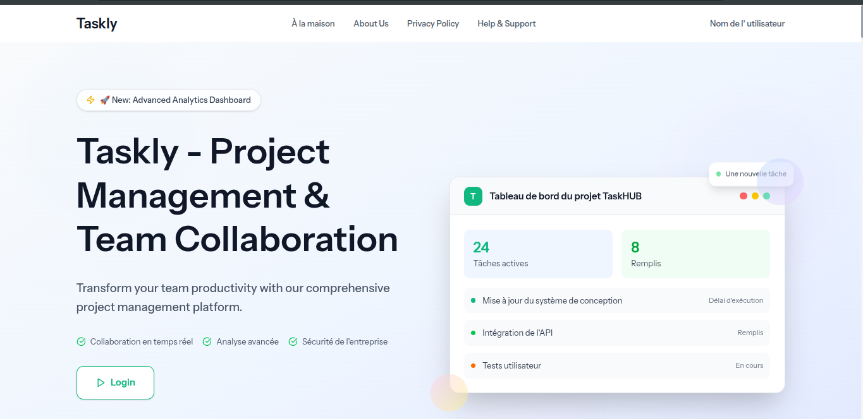The image size is (863, 419).
Task: Click check icon beside Sécurité de l'entreprise
Action: pos(293,341)
